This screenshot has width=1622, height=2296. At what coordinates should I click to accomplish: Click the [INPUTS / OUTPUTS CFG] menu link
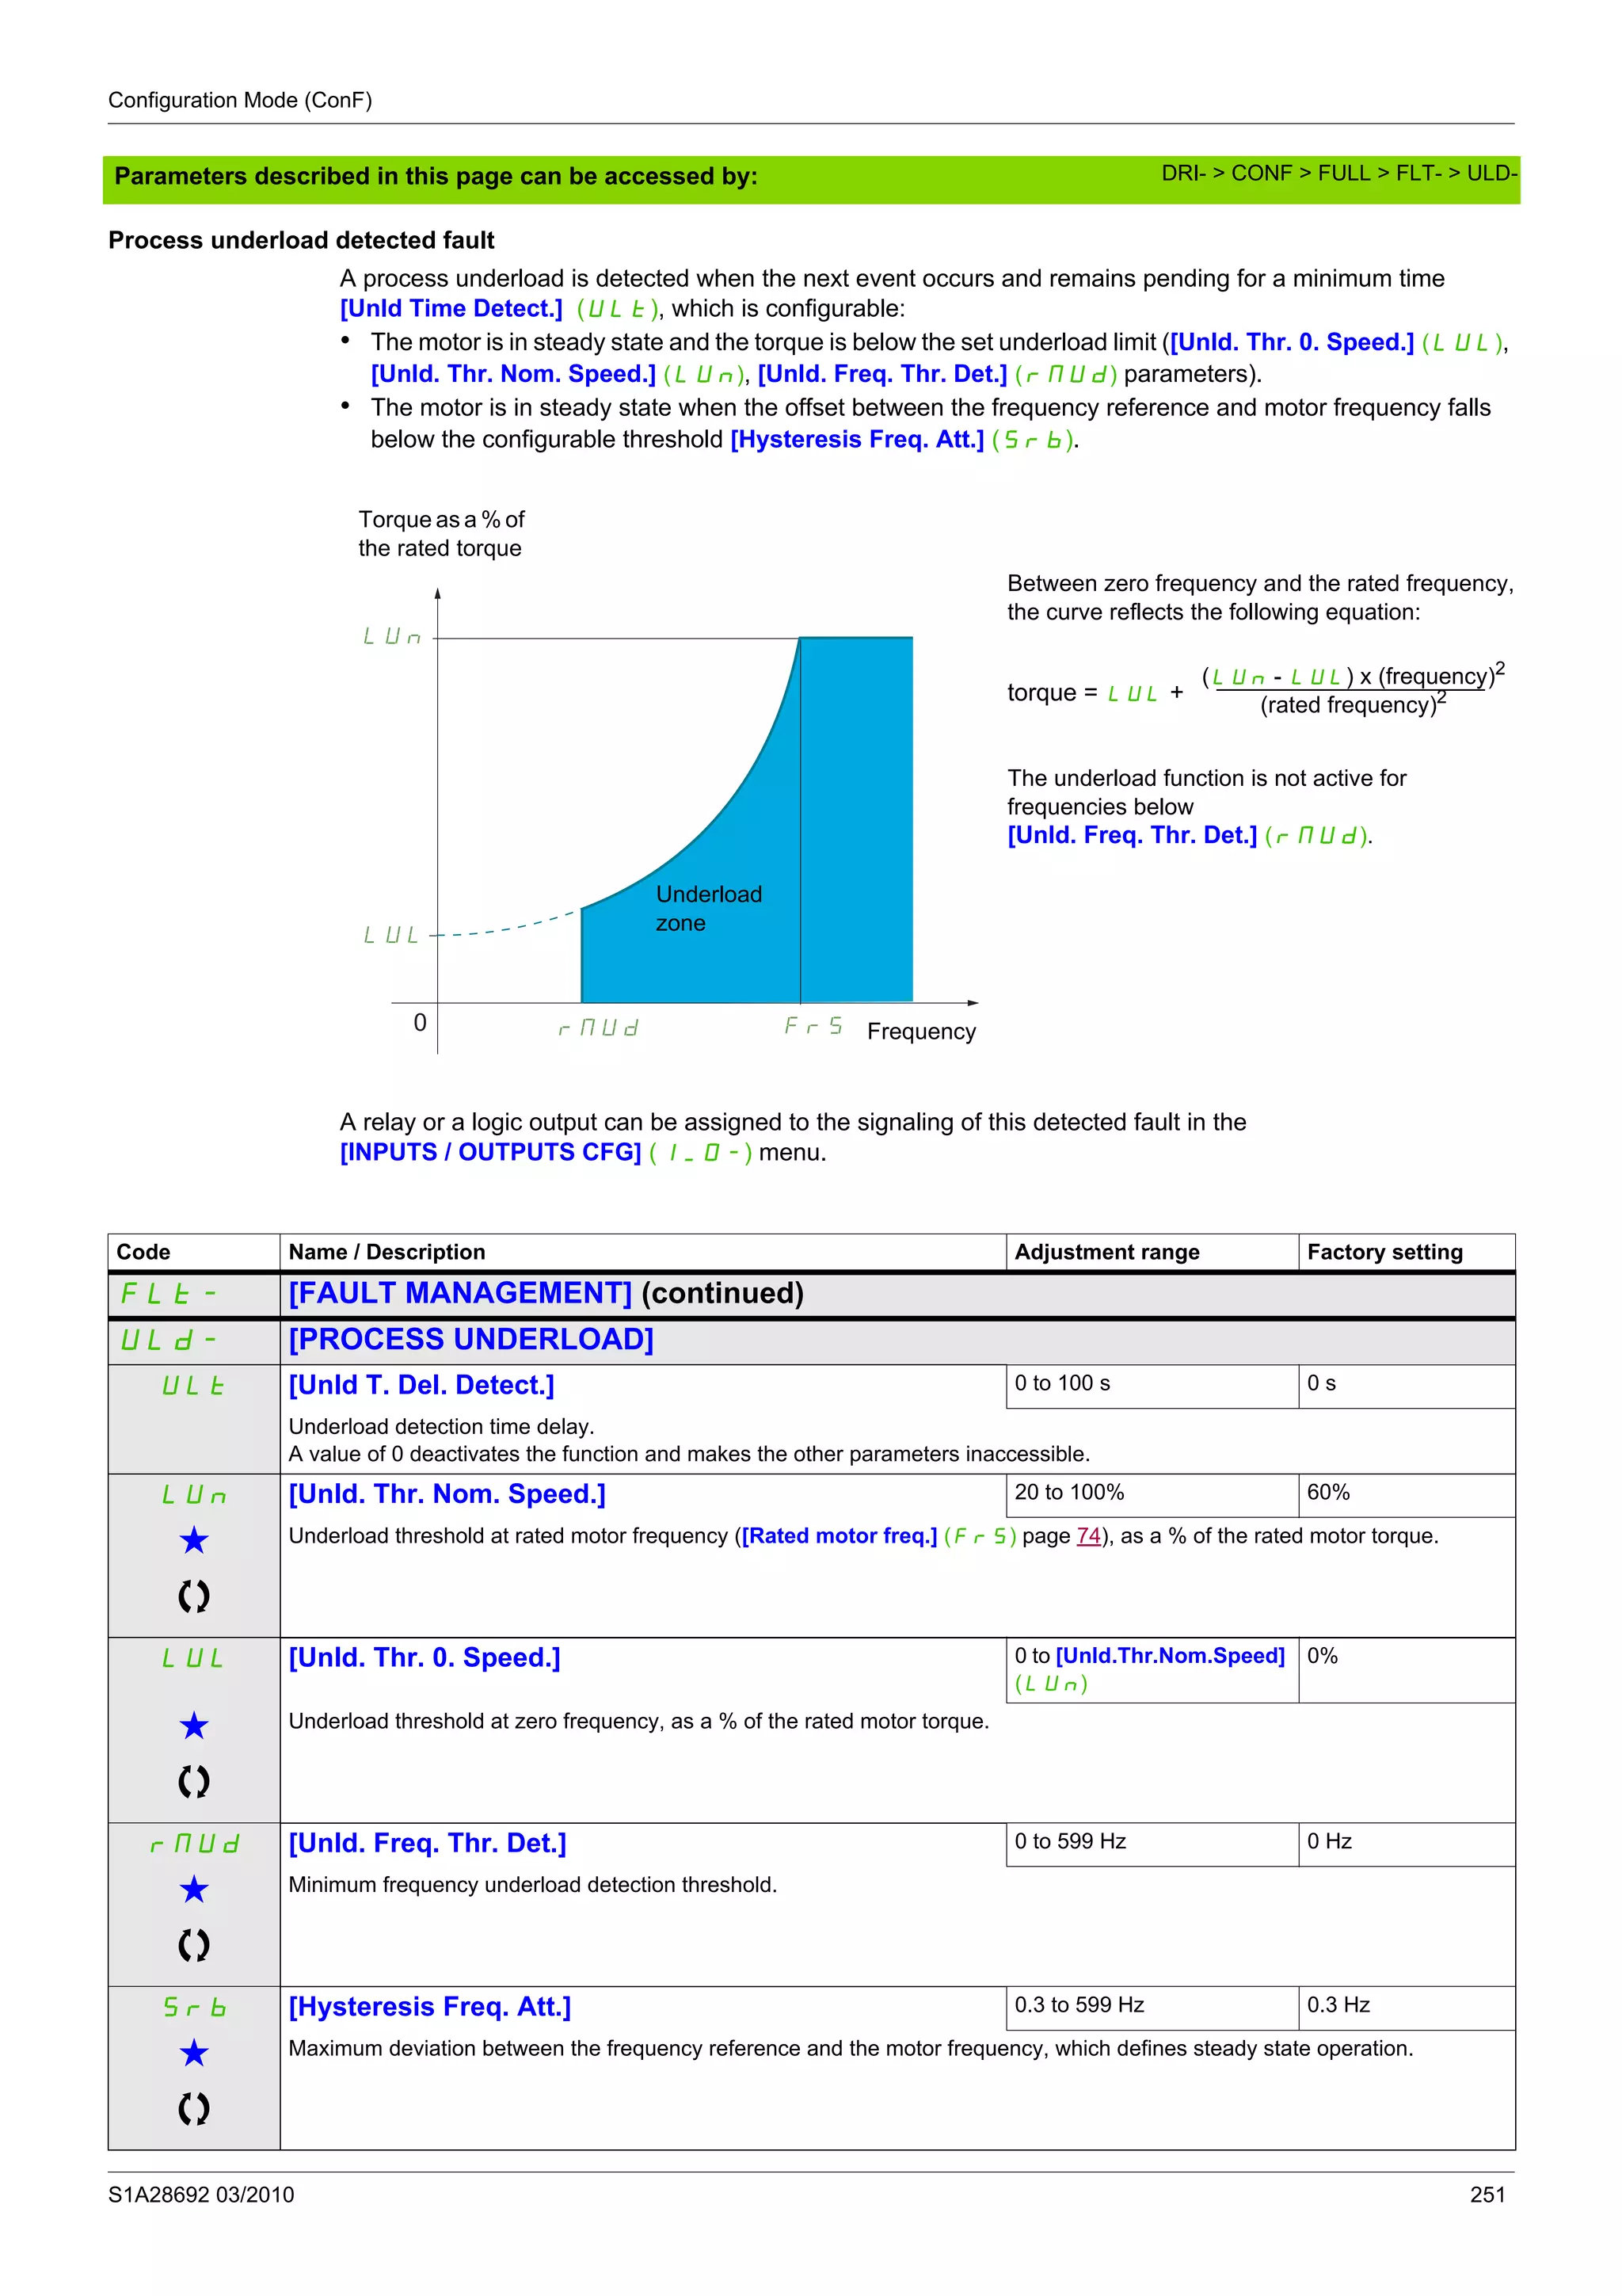tap(491, 1152)
